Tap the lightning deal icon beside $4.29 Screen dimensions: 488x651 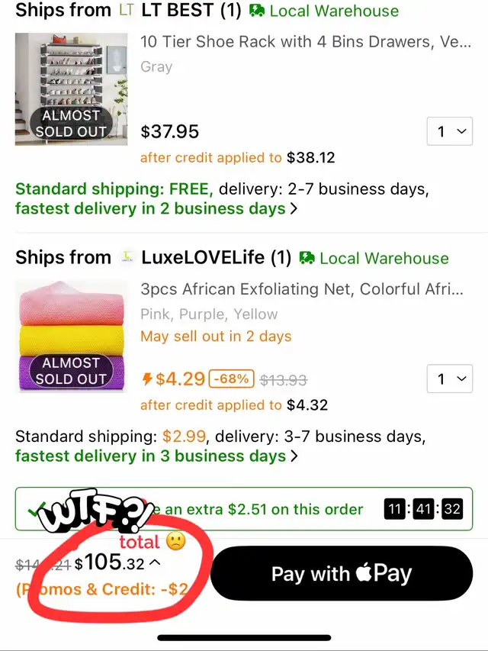tap(147, 379)
